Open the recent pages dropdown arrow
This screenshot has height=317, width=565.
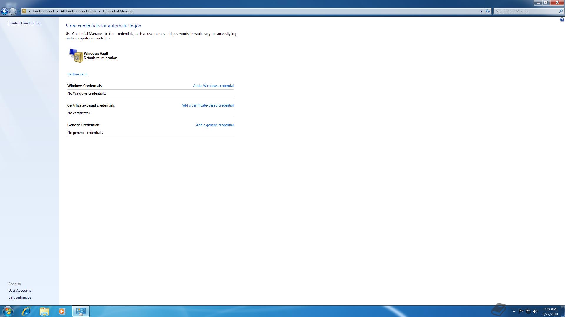pos(19,11)
